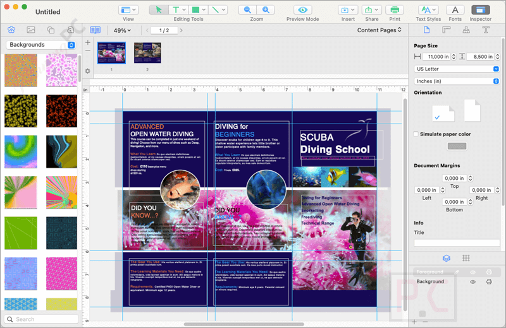
Task: Click the Right margin field
Action: [x=482, y=190]
